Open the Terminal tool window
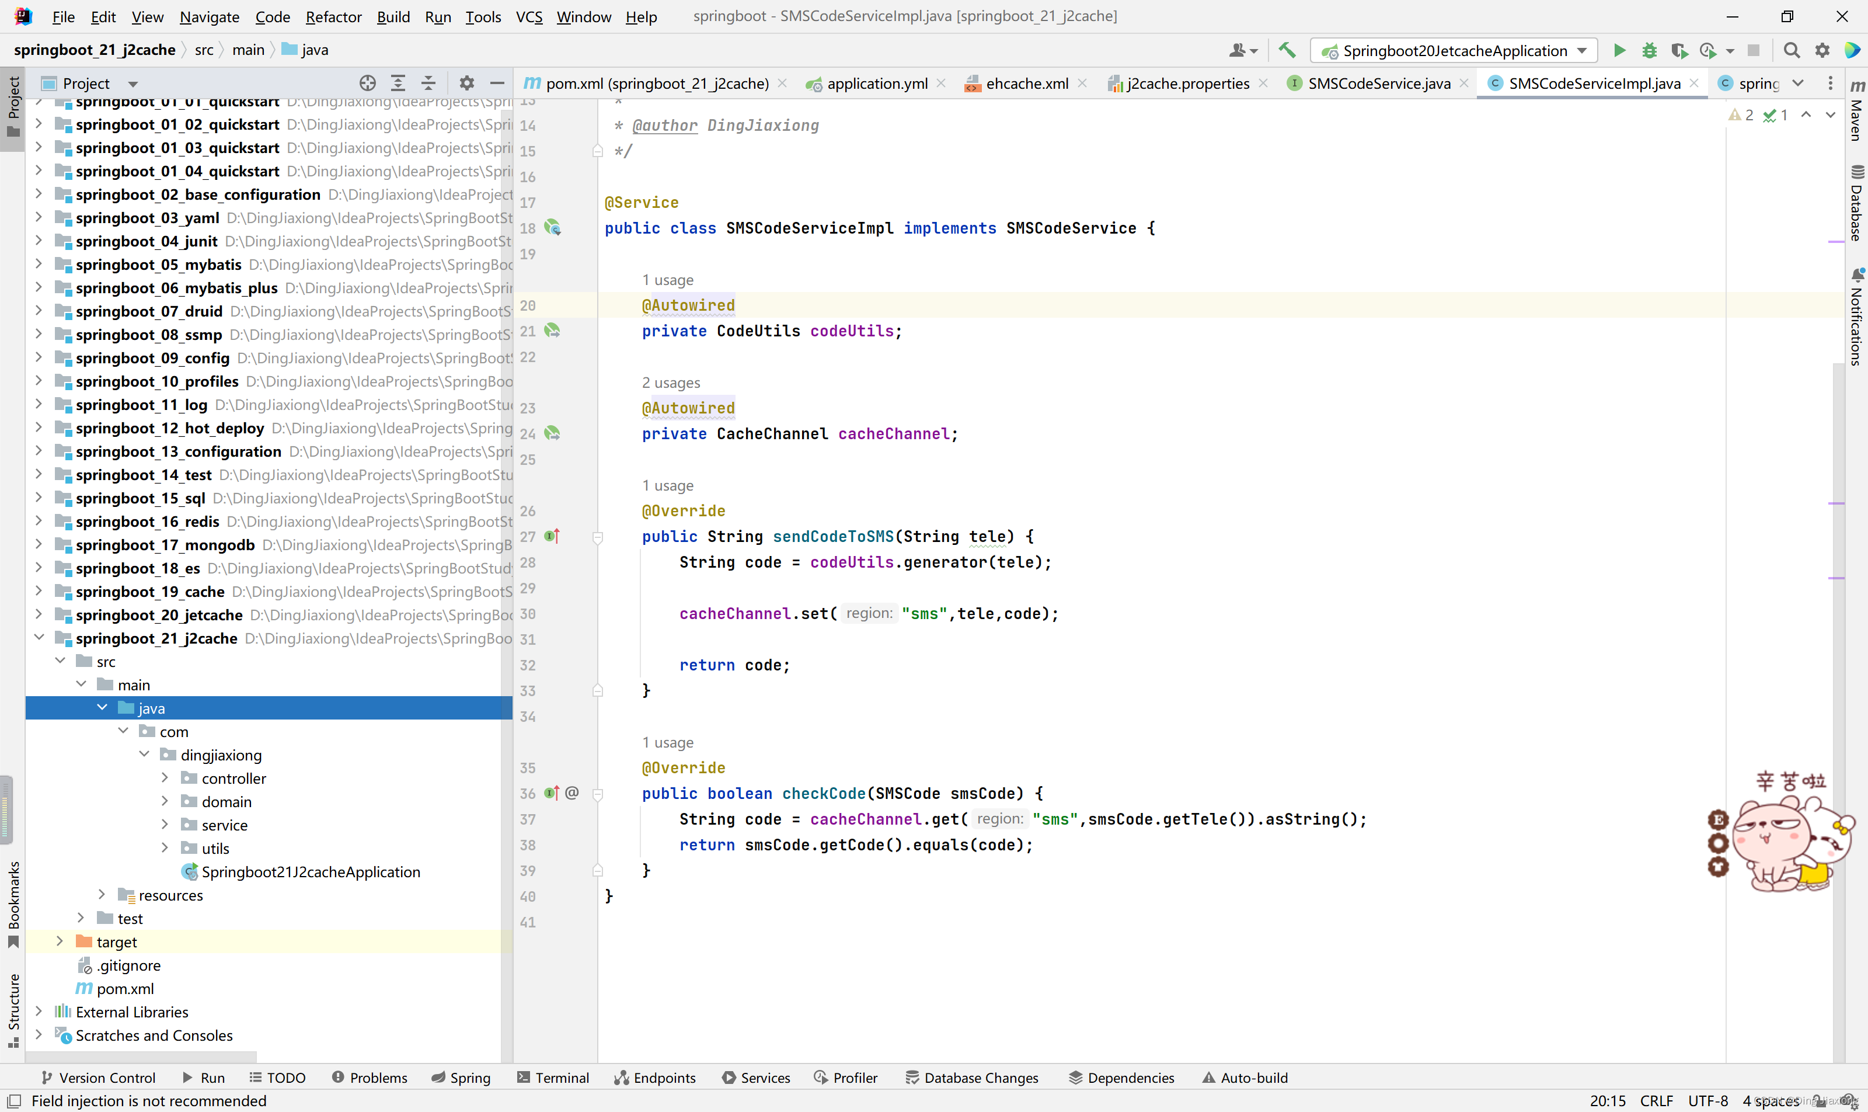Screen dimensions: 1868x1112 pyautogui.click(x=553, y=1078)
